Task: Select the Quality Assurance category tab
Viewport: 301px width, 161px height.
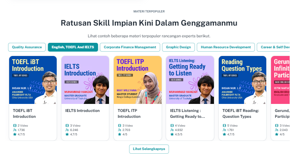Action: [27, 47]
